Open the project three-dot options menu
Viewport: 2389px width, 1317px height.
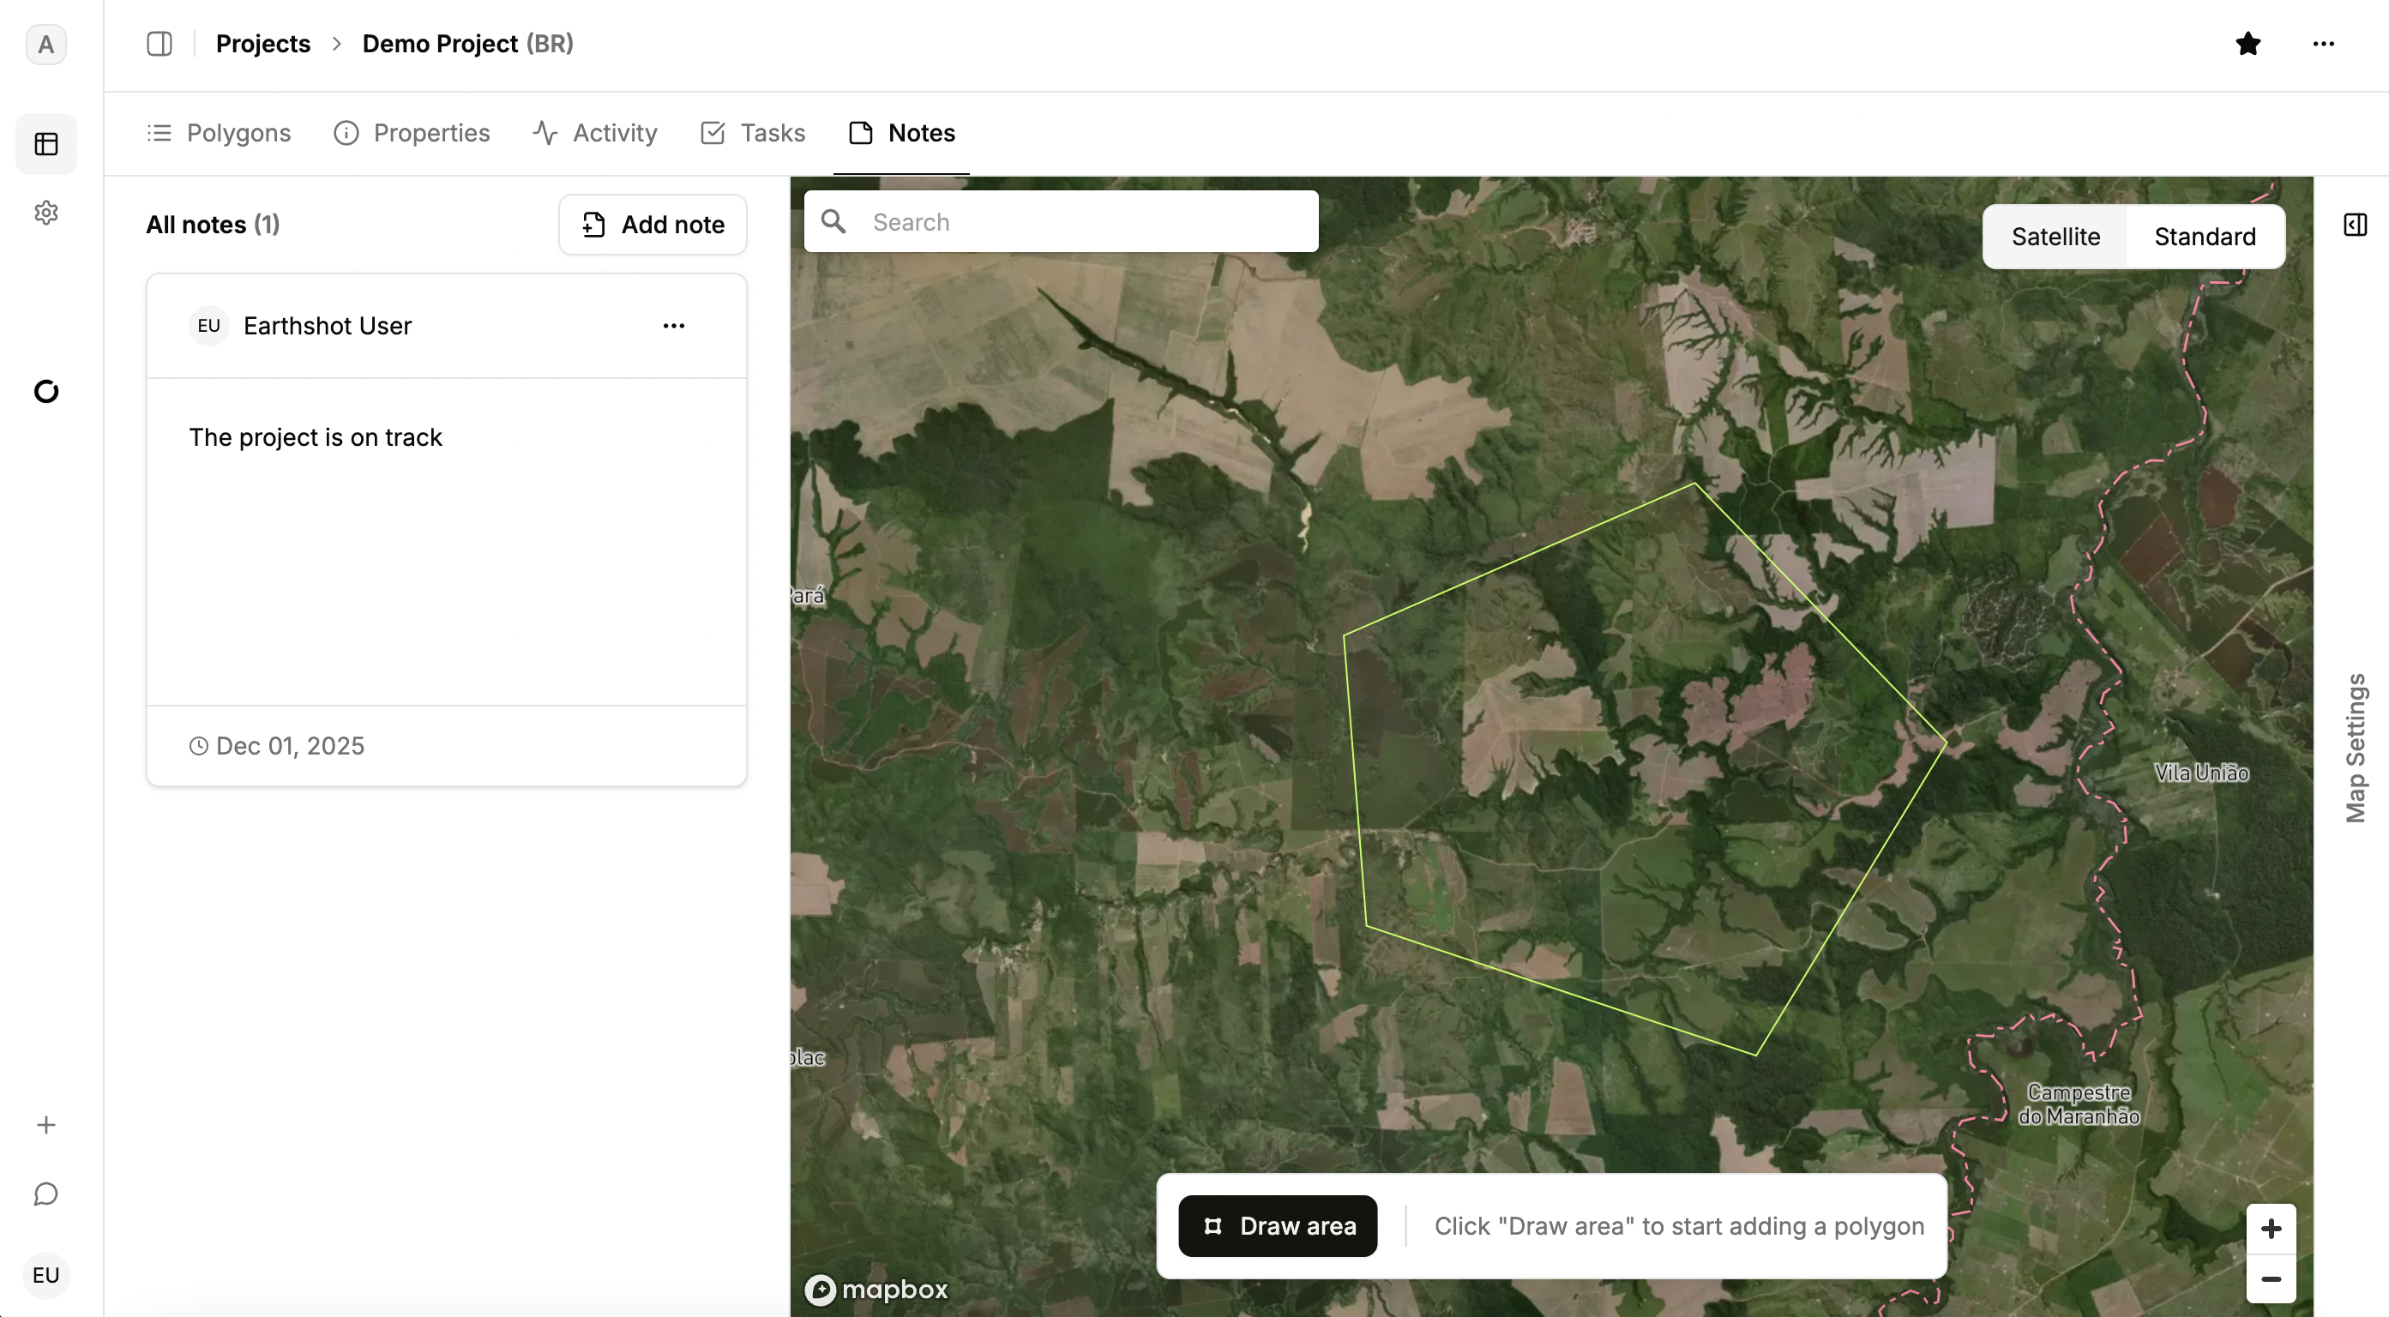click(x=2323, y=44)
